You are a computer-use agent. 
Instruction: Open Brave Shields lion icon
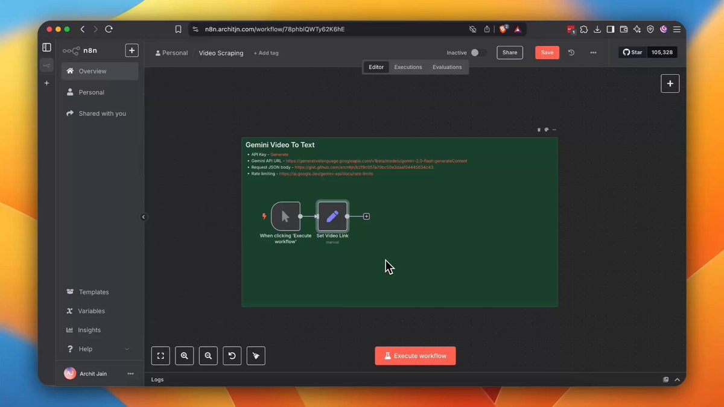point(503,29)
